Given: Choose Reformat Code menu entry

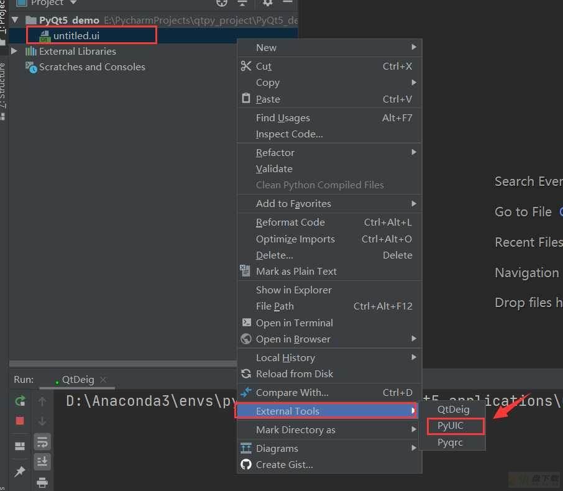Looking at the screenshot, I should click(x=329, y=223).
